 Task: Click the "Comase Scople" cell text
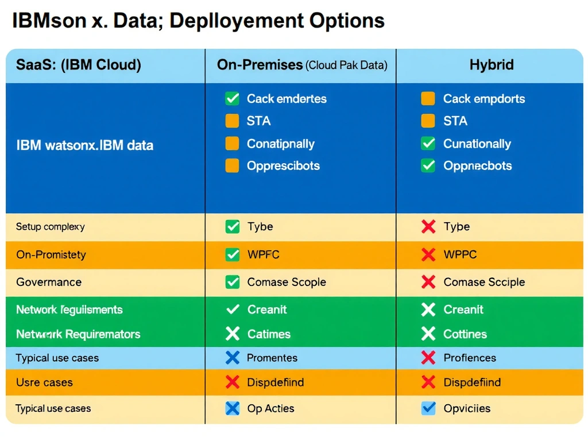pyautogui.click(x=287, y=283)
